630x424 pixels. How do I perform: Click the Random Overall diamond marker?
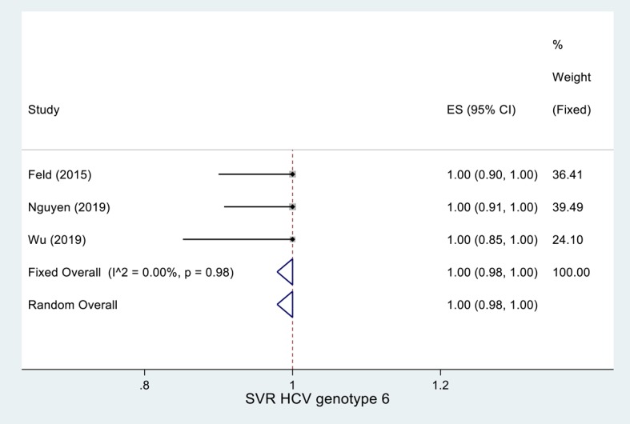285,304
